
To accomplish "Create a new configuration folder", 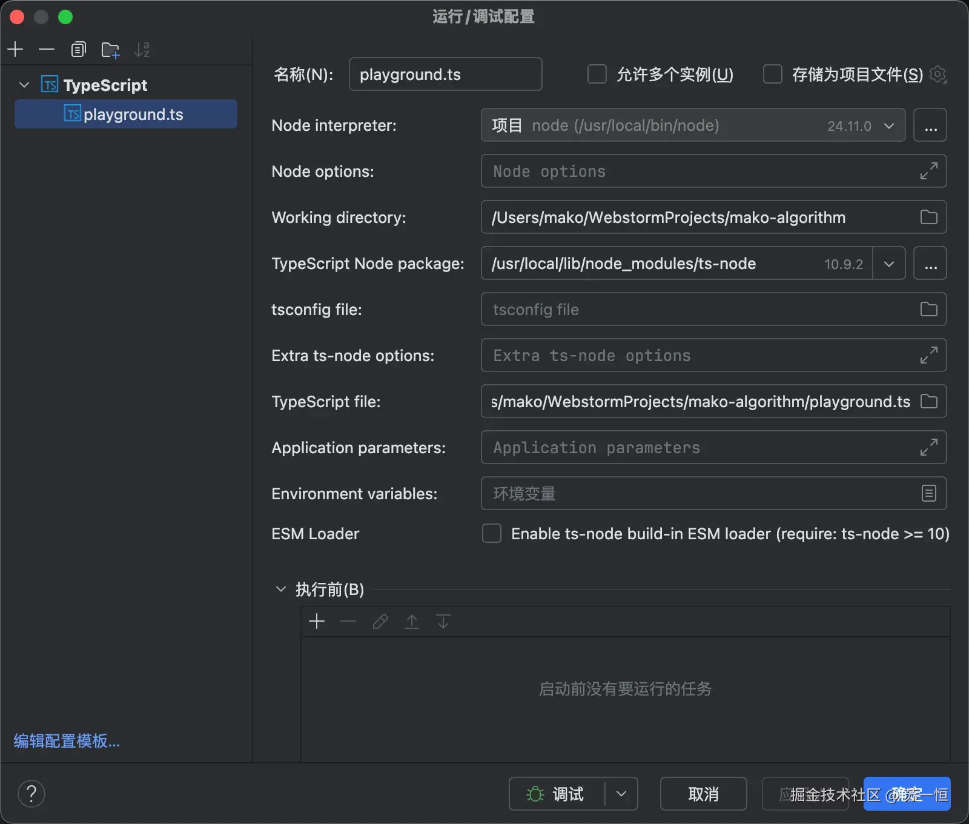I will click(x=110, y=49).
